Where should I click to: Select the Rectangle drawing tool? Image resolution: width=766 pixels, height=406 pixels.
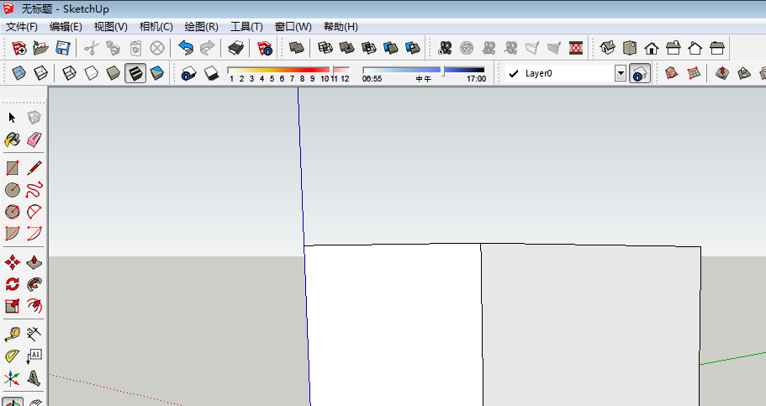[x=13, y=168]
